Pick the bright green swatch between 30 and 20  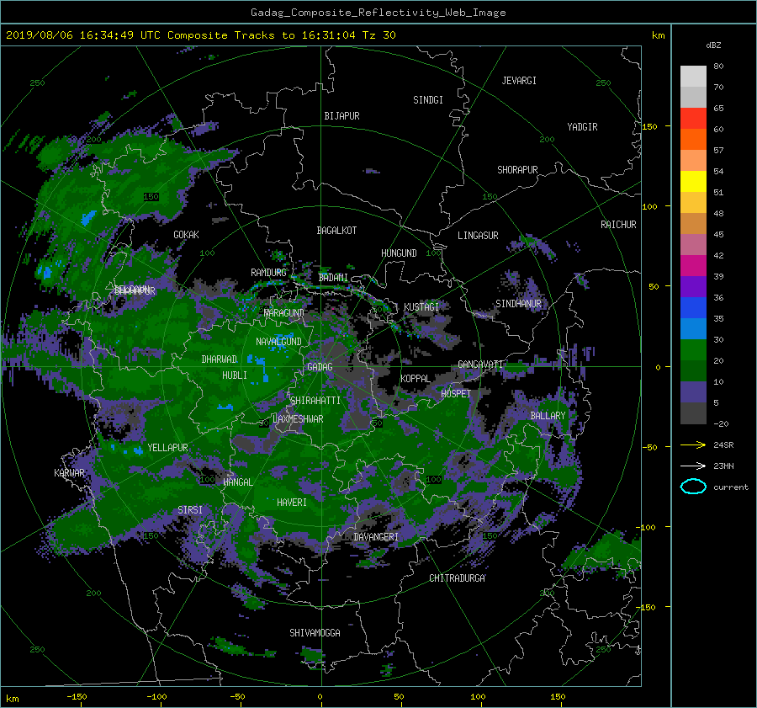tap(693, 350)
